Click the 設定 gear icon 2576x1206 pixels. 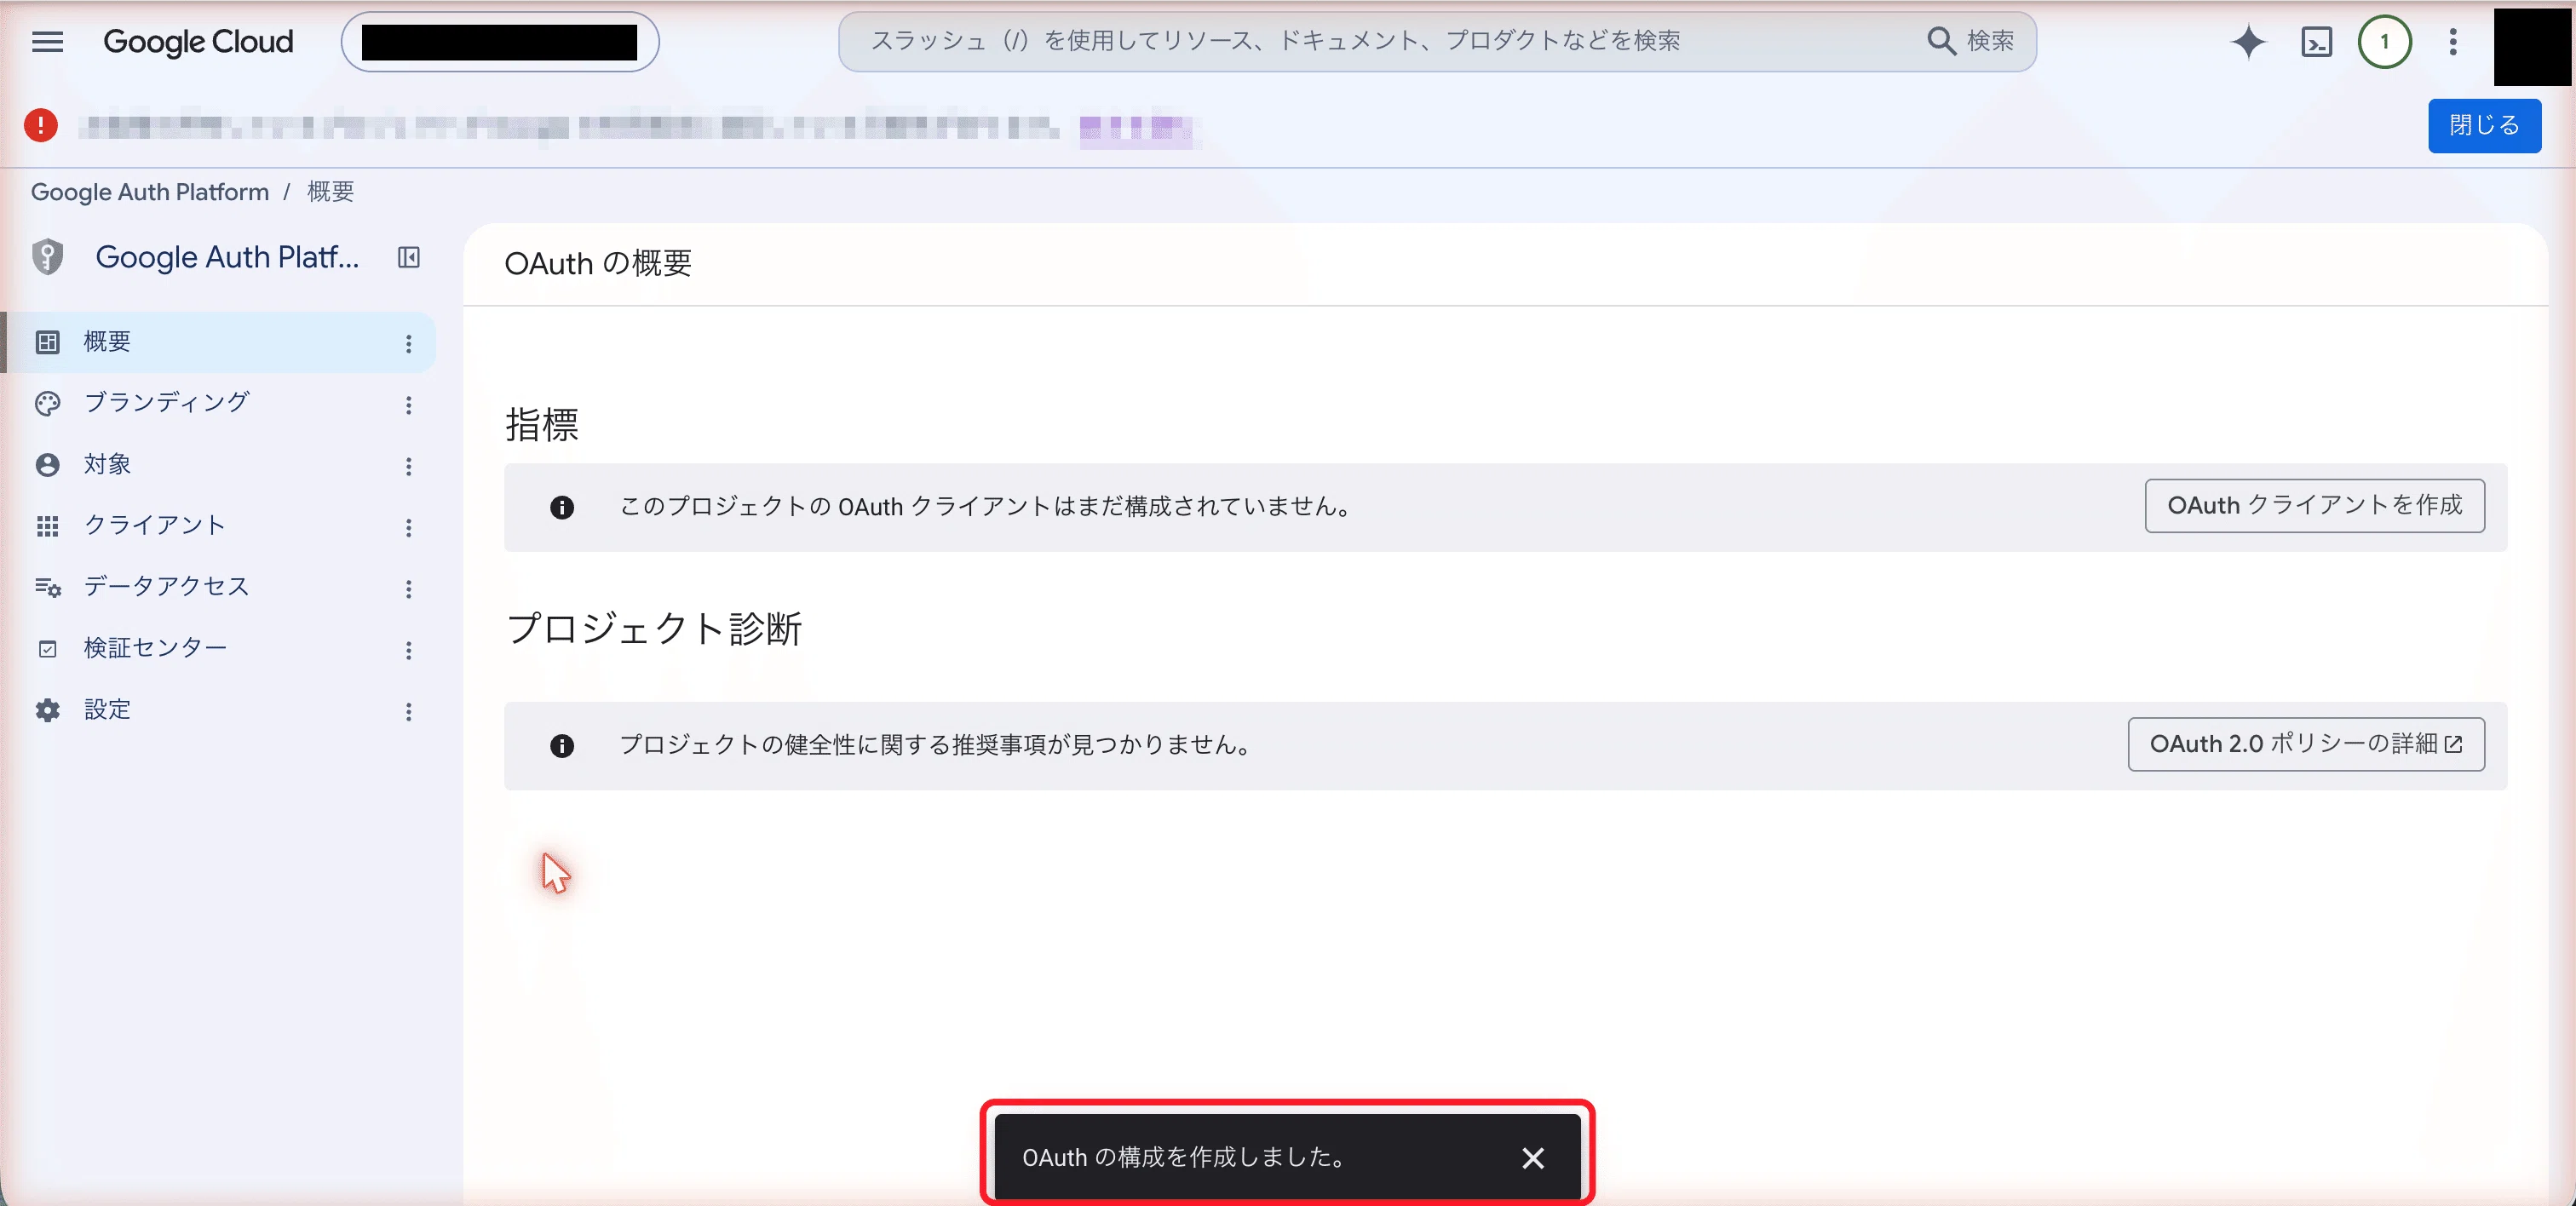47,710
